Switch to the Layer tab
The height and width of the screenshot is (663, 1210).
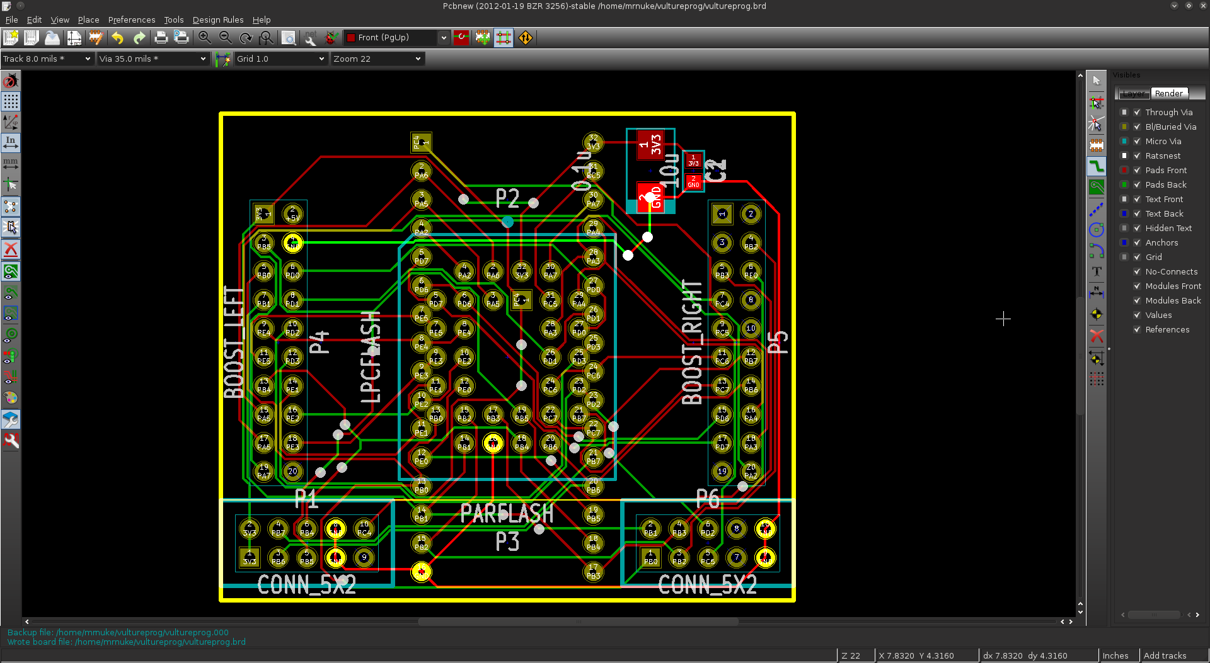(1134, 93)
